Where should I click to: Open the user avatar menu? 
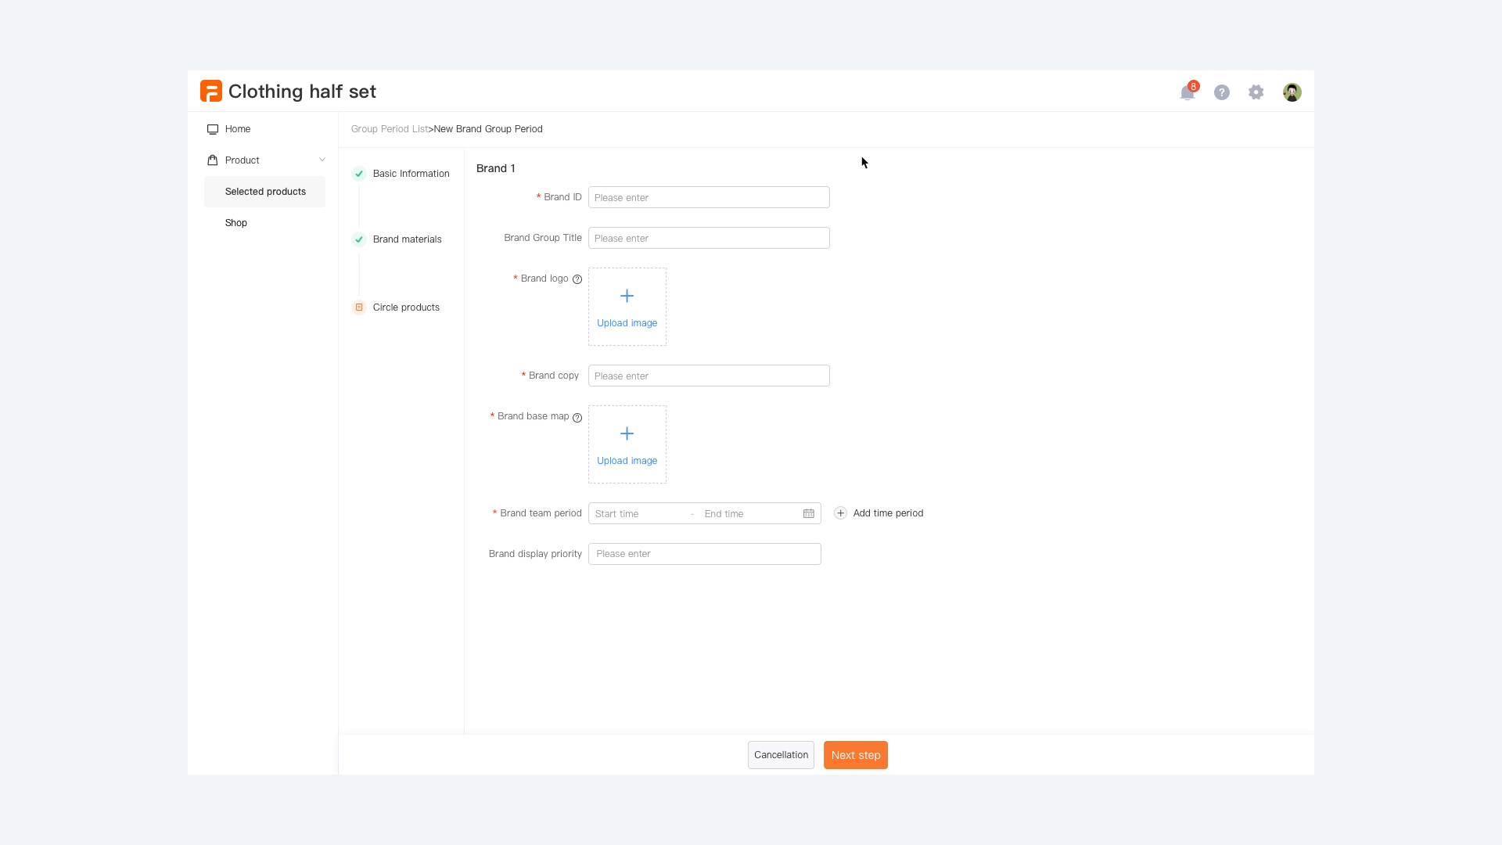tap(1292, 92)
